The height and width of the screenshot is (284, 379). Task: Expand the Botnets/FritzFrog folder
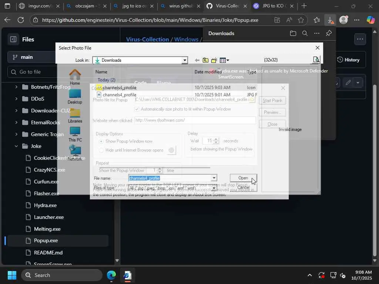[x=16, y=87]
